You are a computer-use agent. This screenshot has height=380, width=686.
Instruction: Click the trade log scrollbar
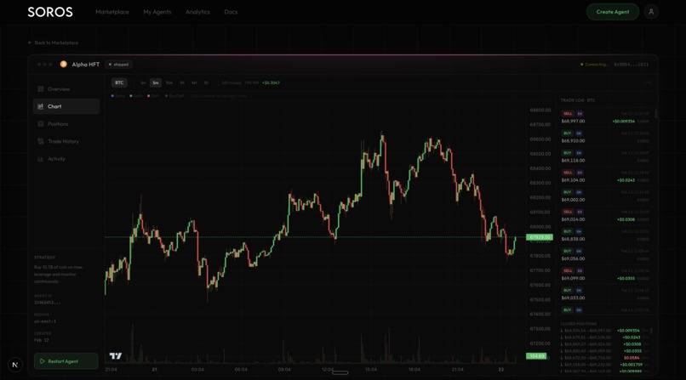(x=656, y=114)
